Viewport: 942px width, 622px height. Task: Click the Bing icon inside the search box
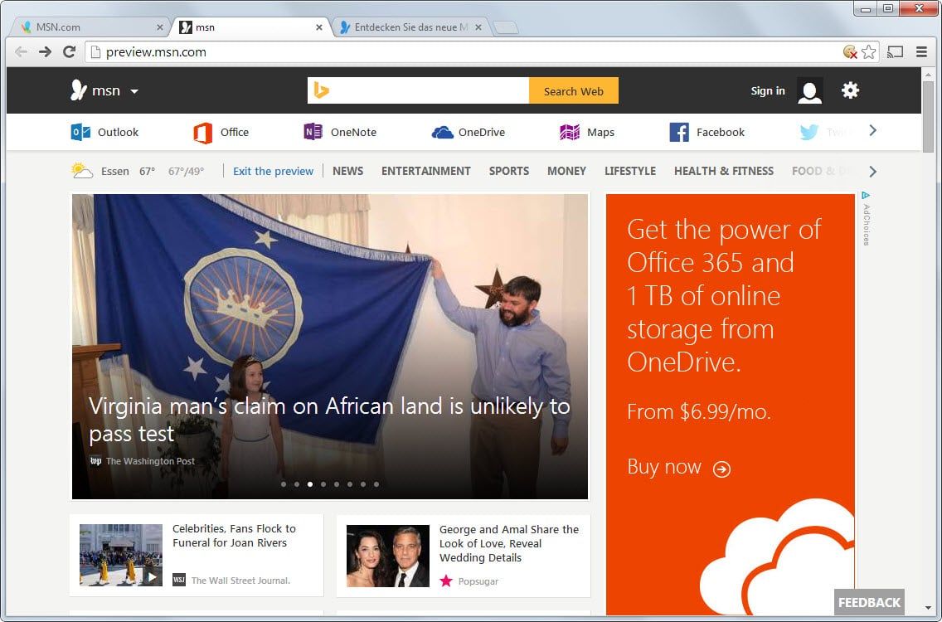pyautogui.click(x=323, y=90)
